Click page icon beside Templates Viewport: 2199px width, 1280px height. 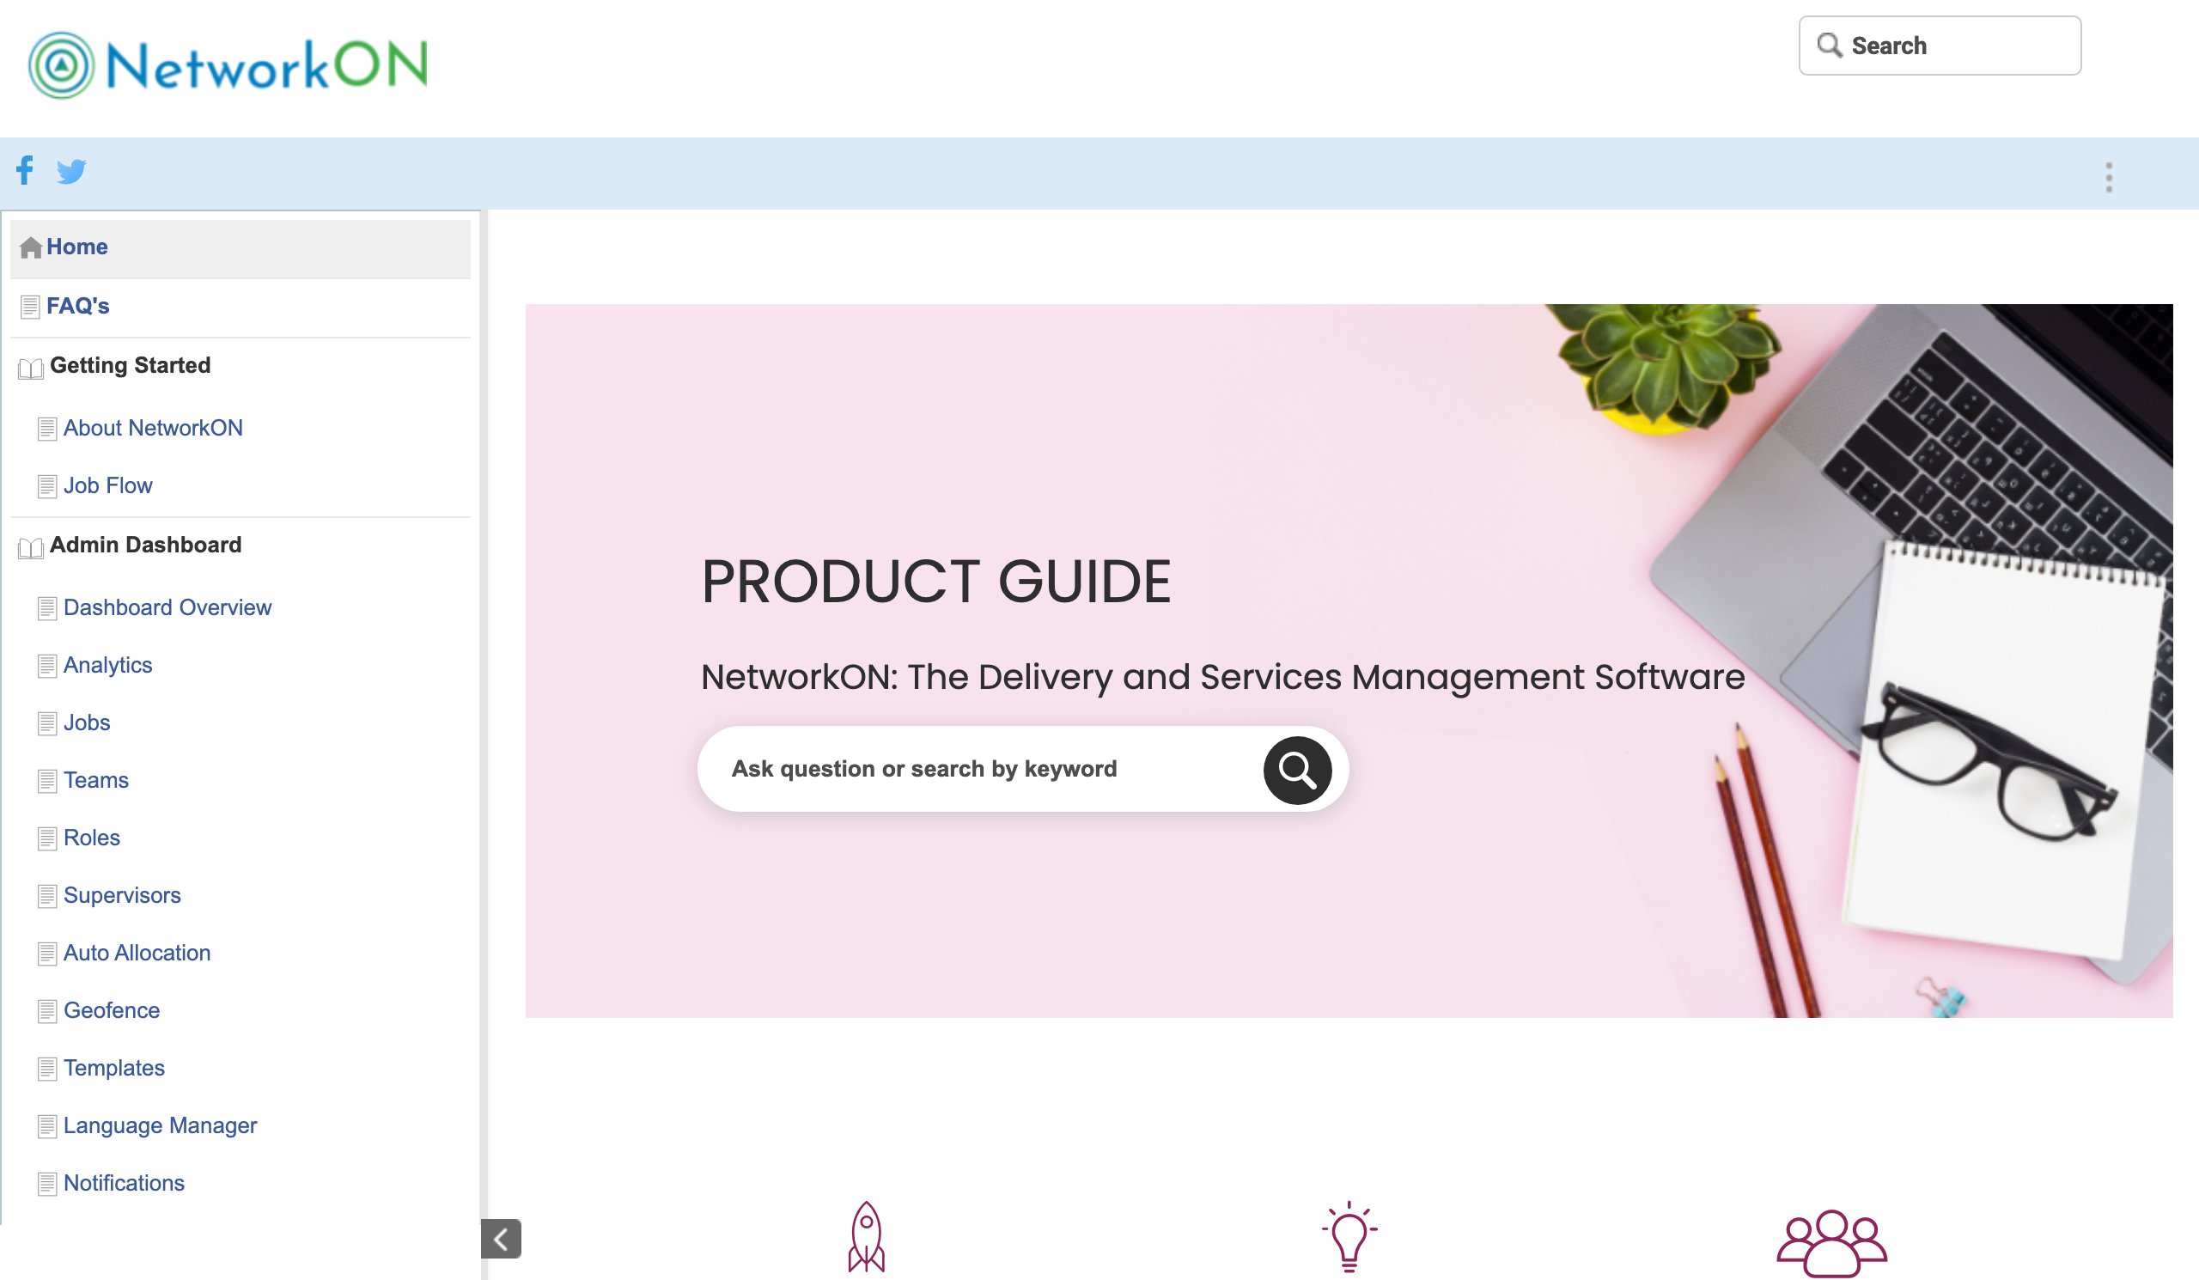click(47, 1070)
